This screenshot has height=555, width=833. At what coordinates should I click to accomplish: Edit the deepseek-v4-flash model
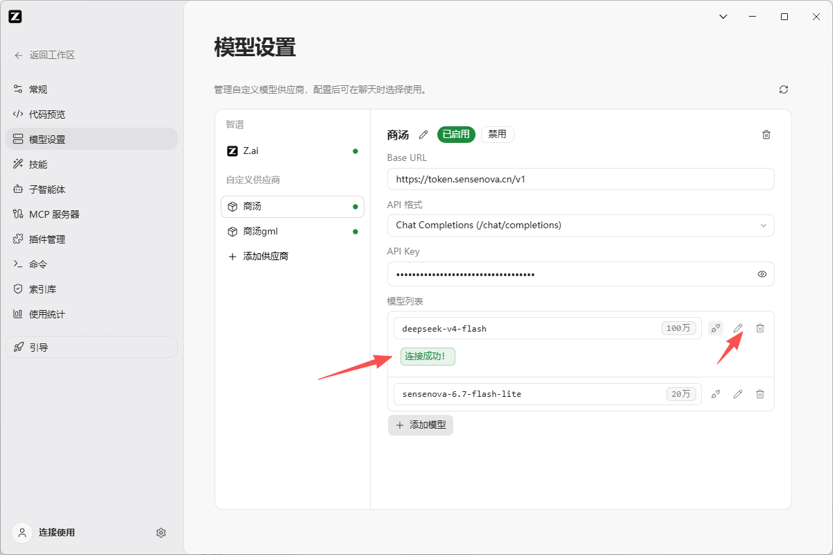click(738, 328)
